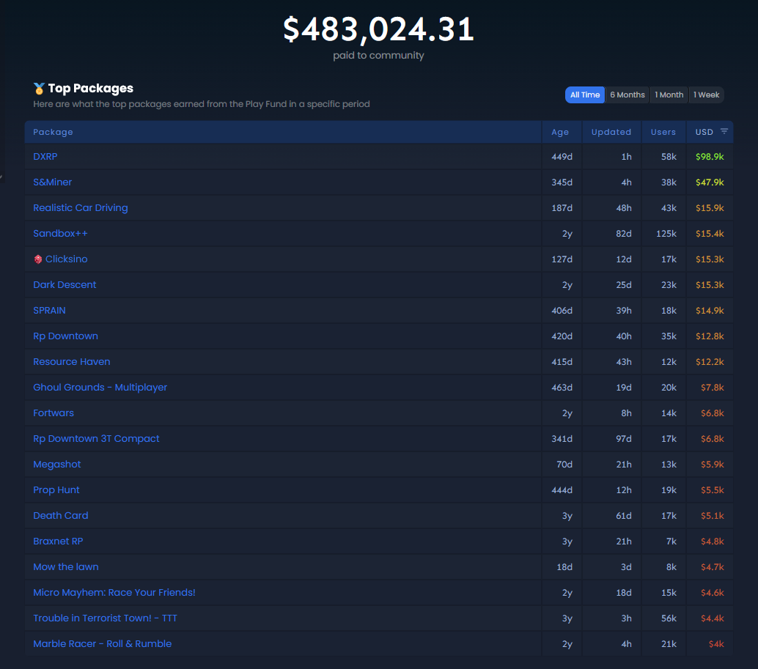Open the Clicksino package link

(66, 259)
